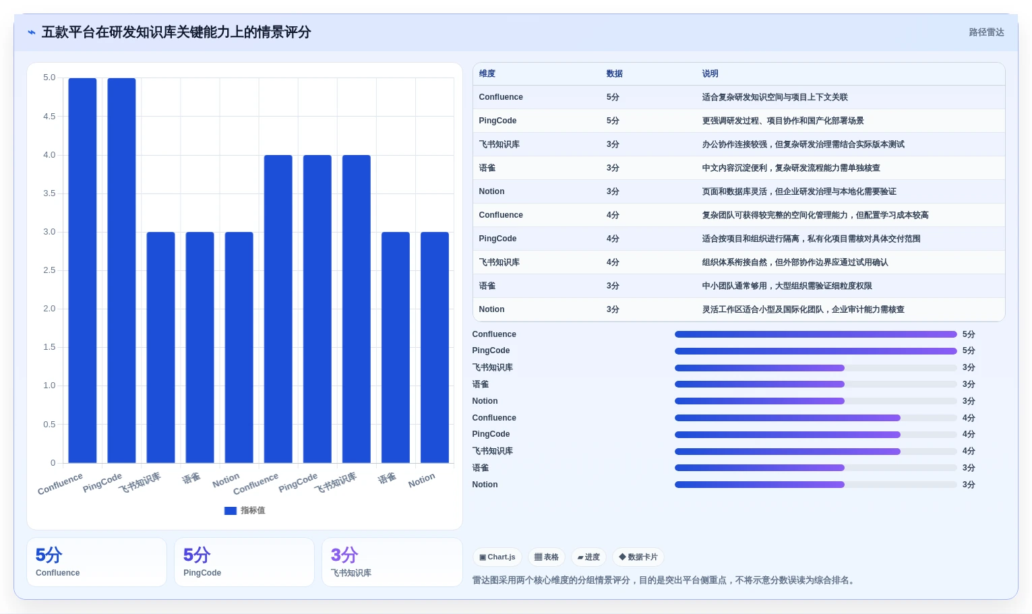
Task: Select table text 页面和数据库灵活，但企业研发治理与本地化需要验证
Action: [x=799, y=191]
